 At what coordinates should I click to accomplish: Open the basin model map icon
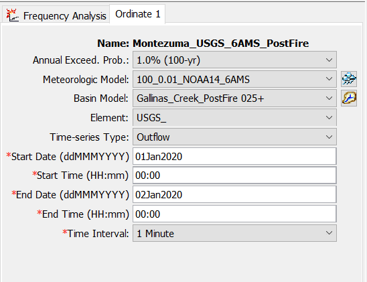click(x=349, y=98)
